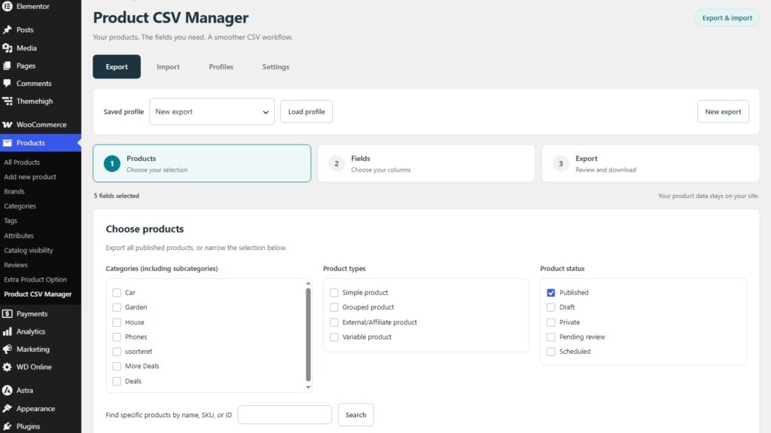Go to step 1 Products
This screenshot has height=433, width=771.
click(202, 163)
